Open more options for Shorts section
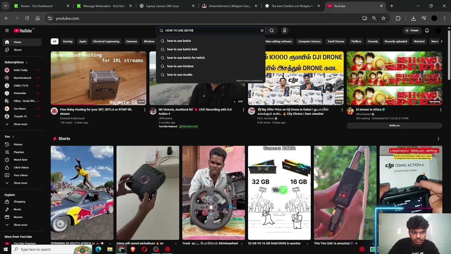Screen dimensions: 451x254 [438, 139]
